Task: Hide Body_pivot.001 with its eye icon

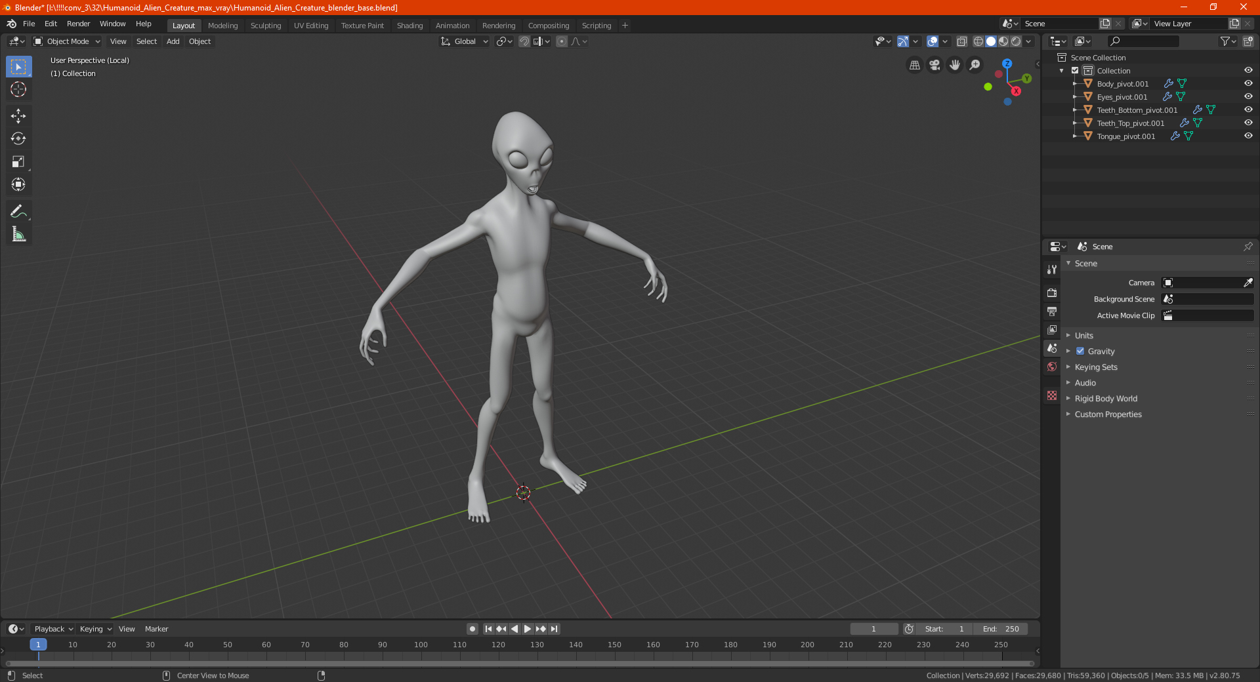Action: [x=1248, y=83]
